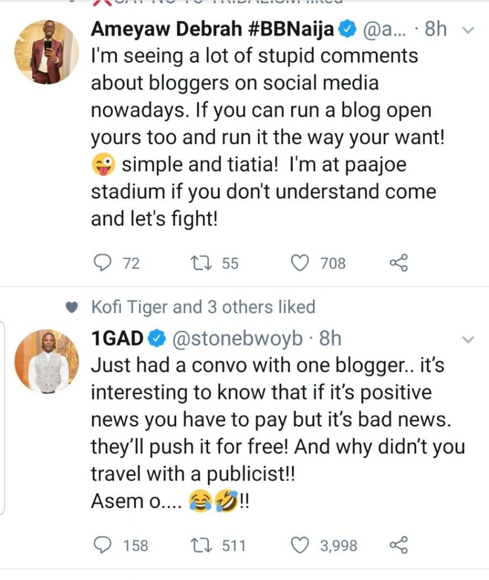Open Ameyaw Debrah tweet options chevron
The width and height of the screenshot is (489, 580).
[467, 31]
